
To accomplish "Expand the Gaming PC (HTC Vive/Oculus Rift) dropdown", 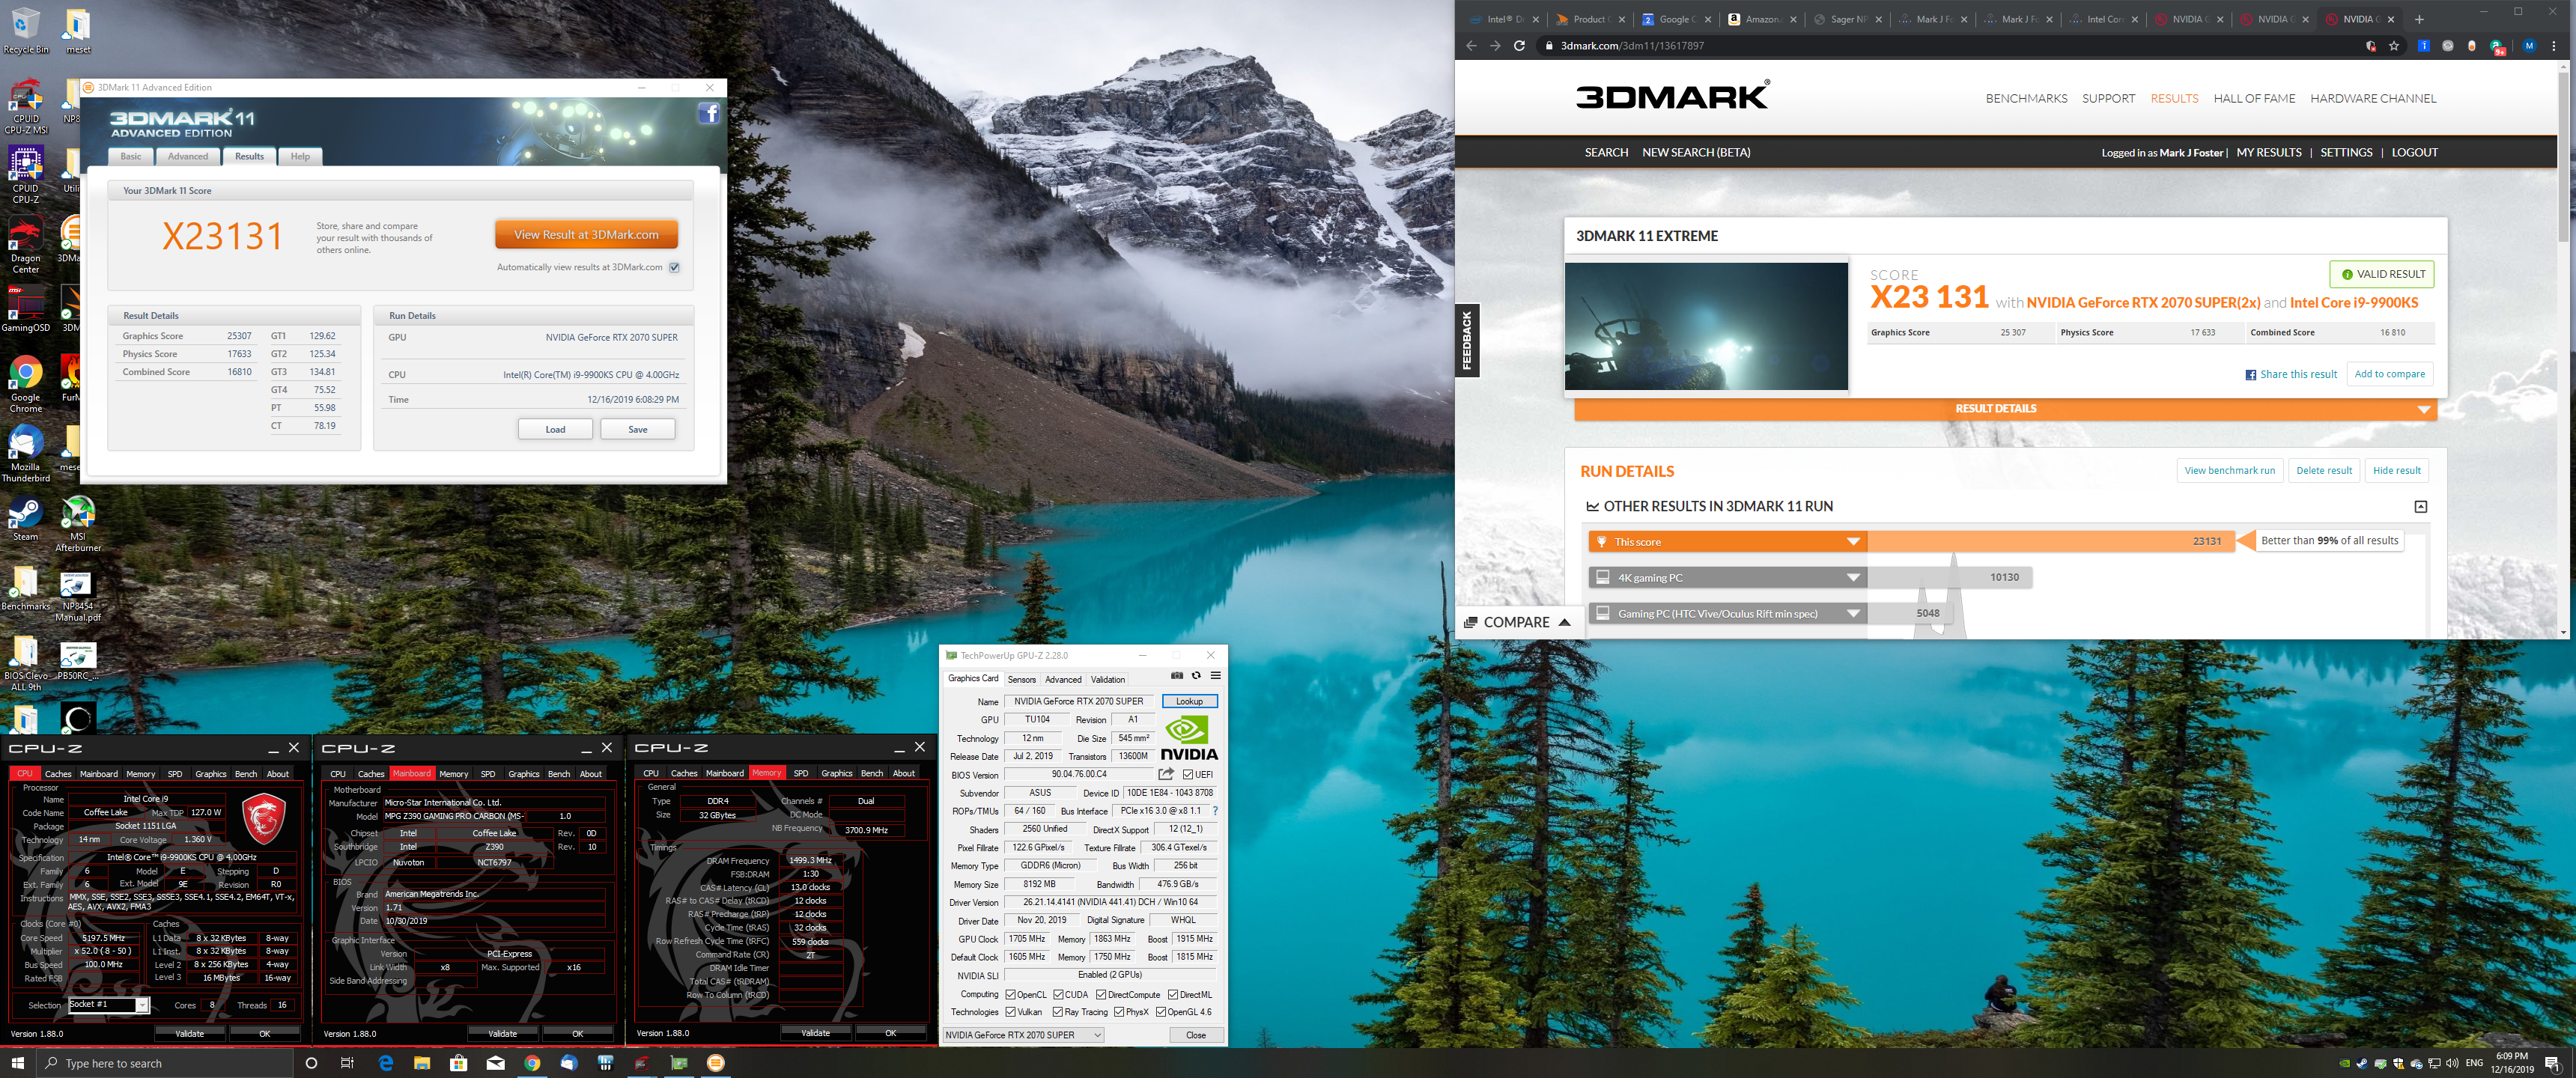I will [1853, 614].
